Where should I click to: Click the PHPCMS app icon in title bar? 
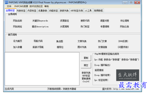[7, 2]
